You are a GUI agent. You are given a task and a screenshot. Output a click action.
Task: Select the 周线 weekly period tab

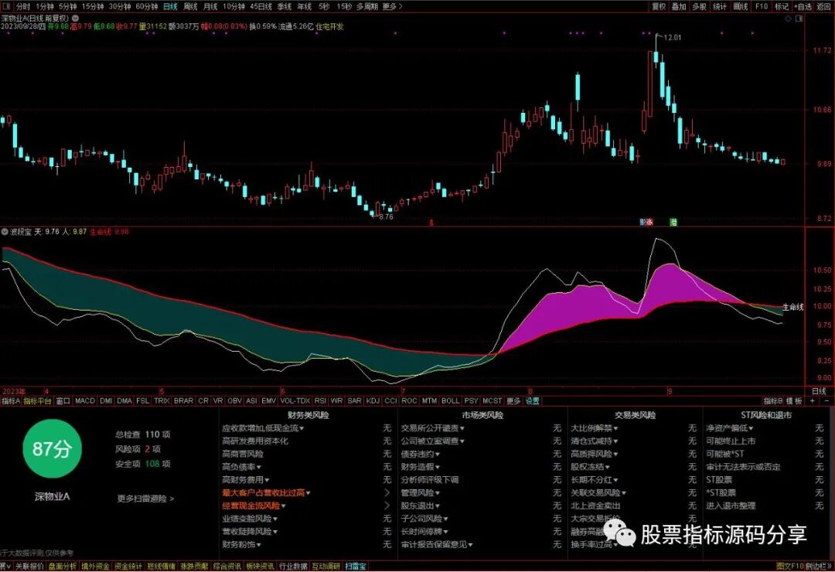coord(191,6)
